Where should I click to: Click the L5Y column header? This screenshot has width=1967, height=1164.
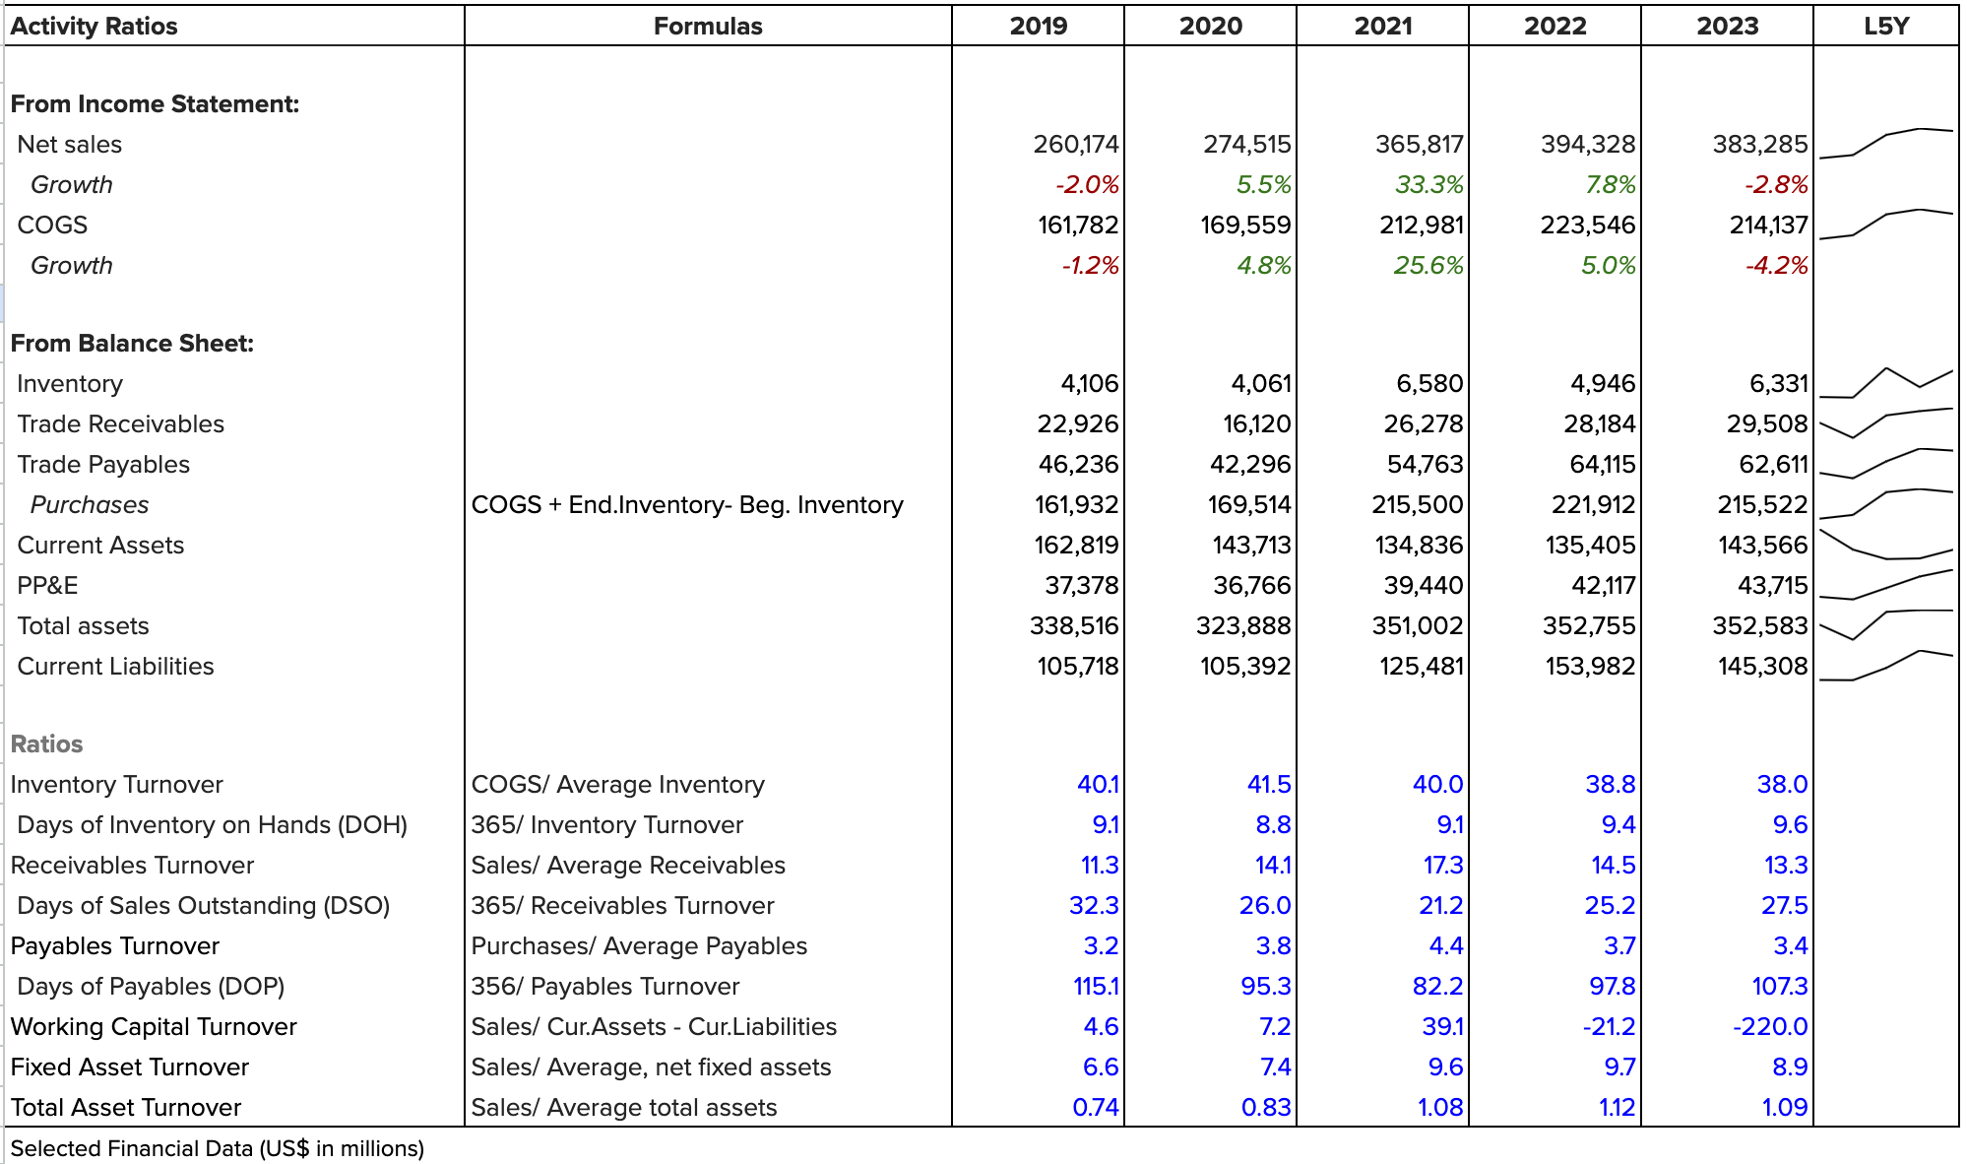1885,27
